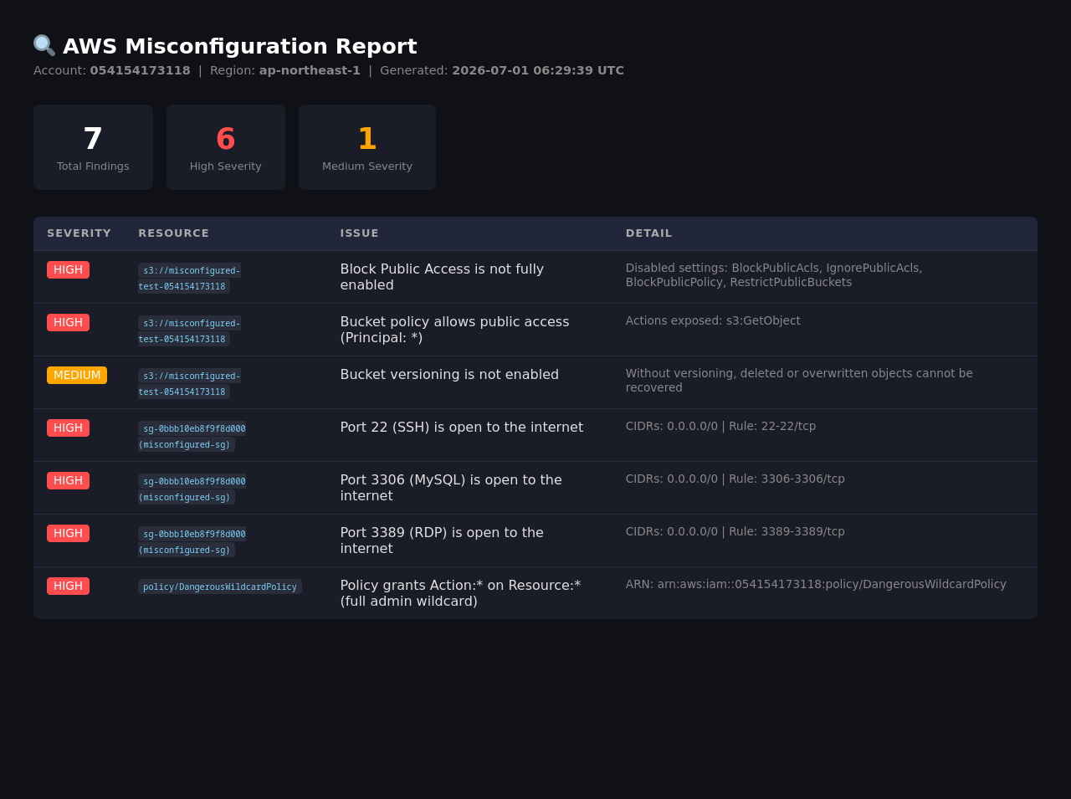Click the ISSUE column header
The height and width of the screenshot is (799, 1071).
359,233
